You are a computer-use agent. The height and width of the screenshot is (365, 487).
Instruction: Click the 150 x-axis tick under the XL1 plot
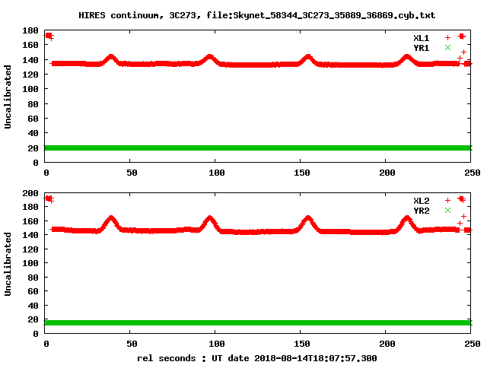click(302, 173)
